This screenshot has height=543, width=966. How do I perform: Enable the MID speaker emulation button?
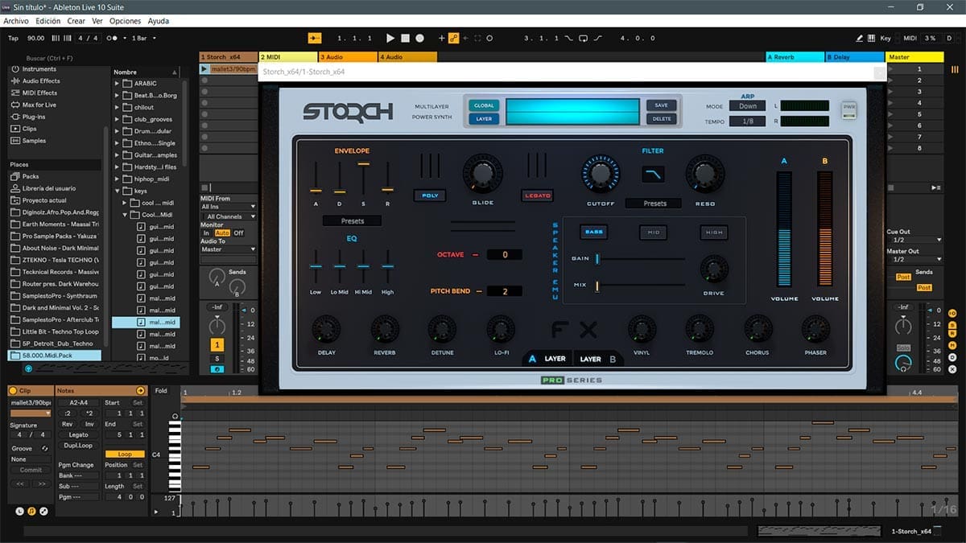[x=653, y=232]
